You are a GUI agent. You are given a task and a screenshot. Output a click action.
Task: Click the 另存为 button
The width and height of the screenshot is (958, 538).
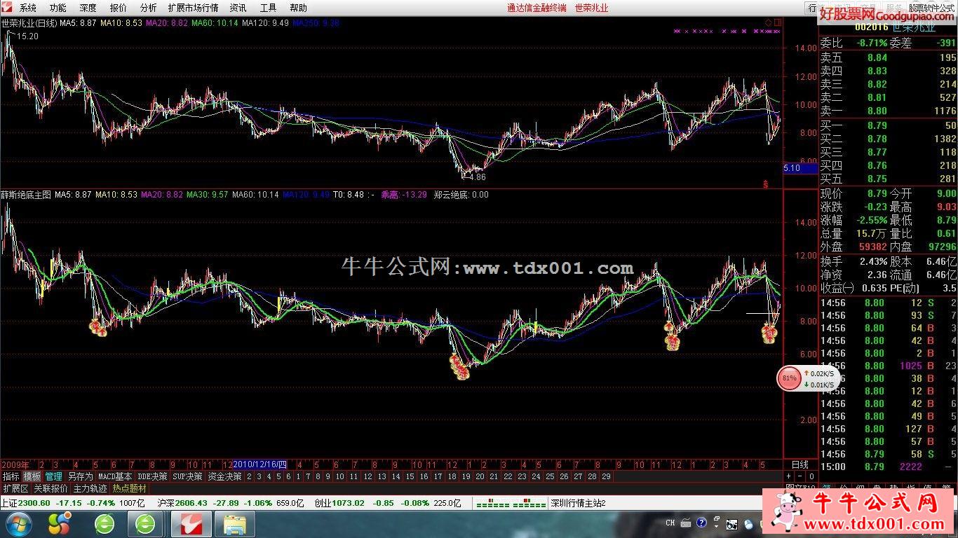click(79, 476)
